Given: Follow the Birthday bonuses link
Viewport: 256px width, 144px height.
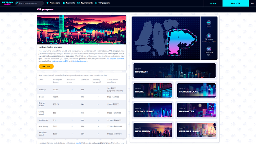Looking at the screenshot, I should click(x=80, y=61).
